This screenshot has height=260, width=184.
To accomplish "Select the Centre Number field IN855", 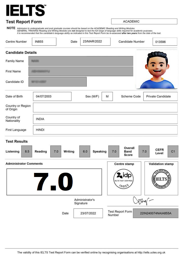I will (44, 42).
